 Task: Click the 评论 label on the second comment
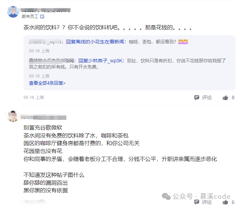[207, 202]
